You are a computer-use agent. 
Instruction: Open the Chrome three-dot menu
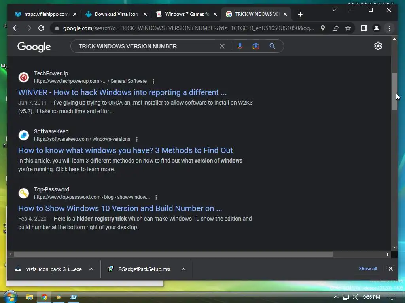389,28
